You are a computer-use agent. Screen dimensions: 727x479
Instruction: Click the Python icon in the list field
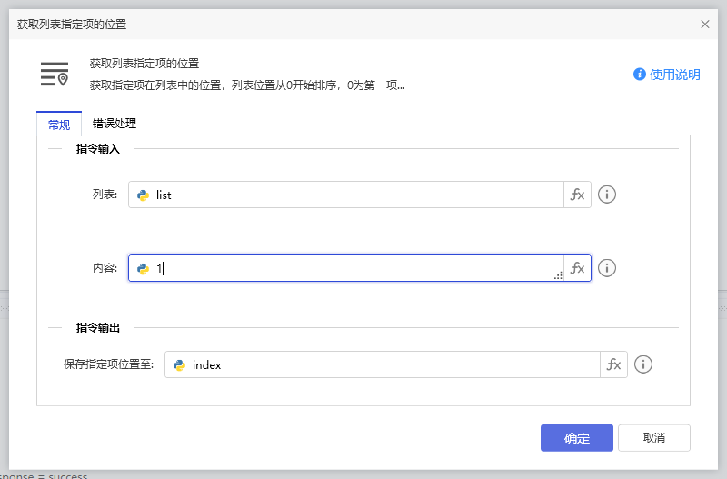pyautogui.click(x=143, y=195)
